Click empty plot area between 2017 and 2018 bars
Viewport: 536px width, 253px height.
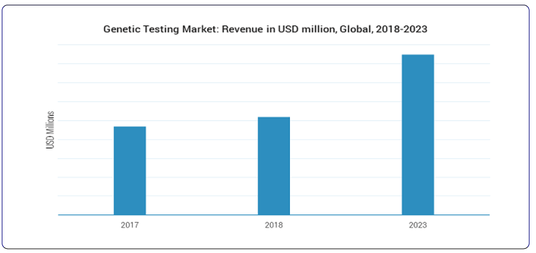tap(202, 148)
